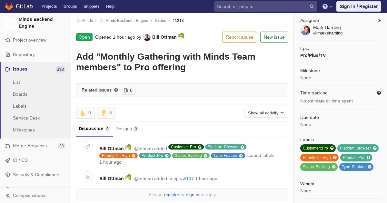Screen dimensions: 387x203
Task: Open the help question mark dropdown
Action: (x=327, y=6)
